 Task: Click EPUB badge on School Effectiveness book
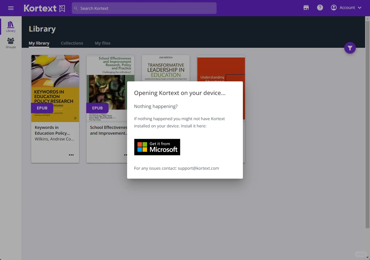click(x=97, y=108)
